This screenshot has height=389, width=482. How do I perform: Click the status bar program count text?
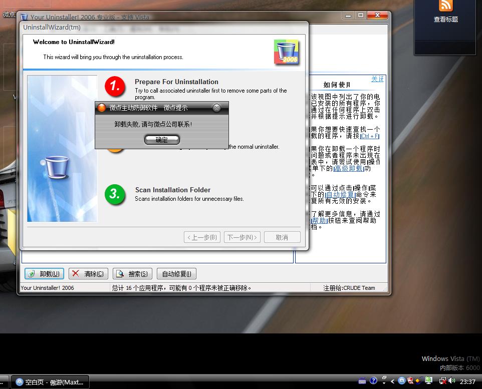pyautogui.click(x=181, y=288)
